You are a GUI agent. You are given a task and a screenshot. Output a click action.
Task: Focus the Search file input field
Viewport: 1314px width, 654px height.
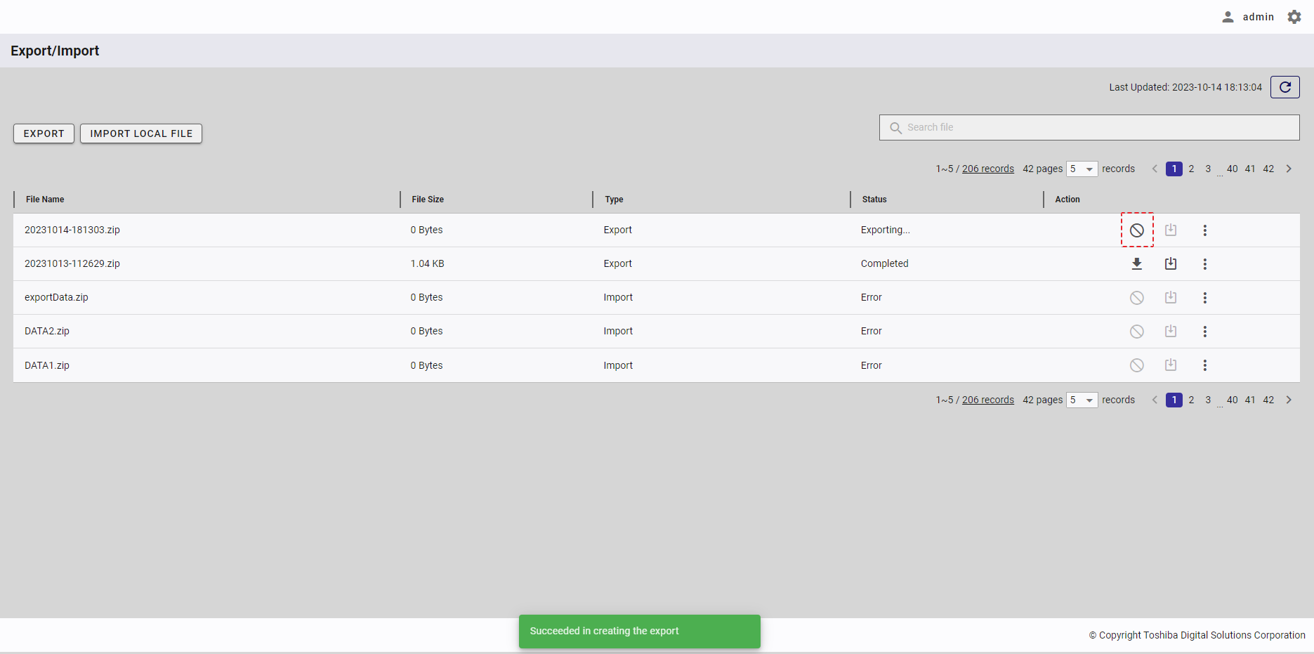point(1096,128)
